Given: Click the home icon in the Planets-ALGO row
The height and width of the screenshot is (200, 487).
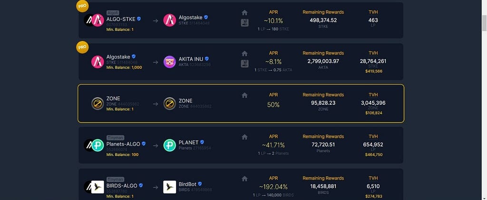Looking at the screenshot, I should (x=245, y=137).
